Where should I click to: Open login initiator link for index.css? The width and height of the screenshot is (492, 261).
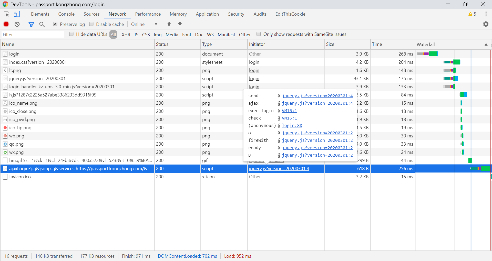(x=254, y=62)
